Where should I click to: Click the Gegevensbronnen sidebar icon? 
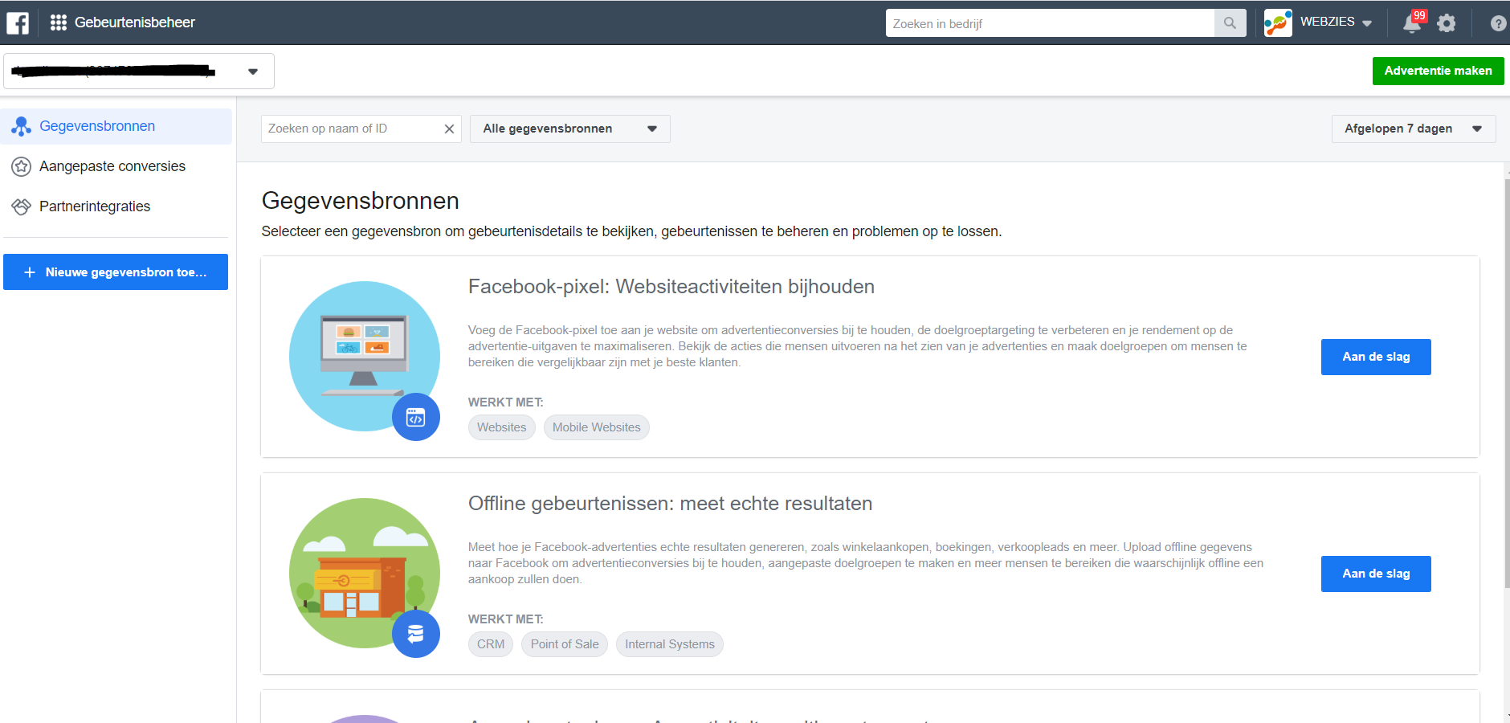tap(22, 126)
